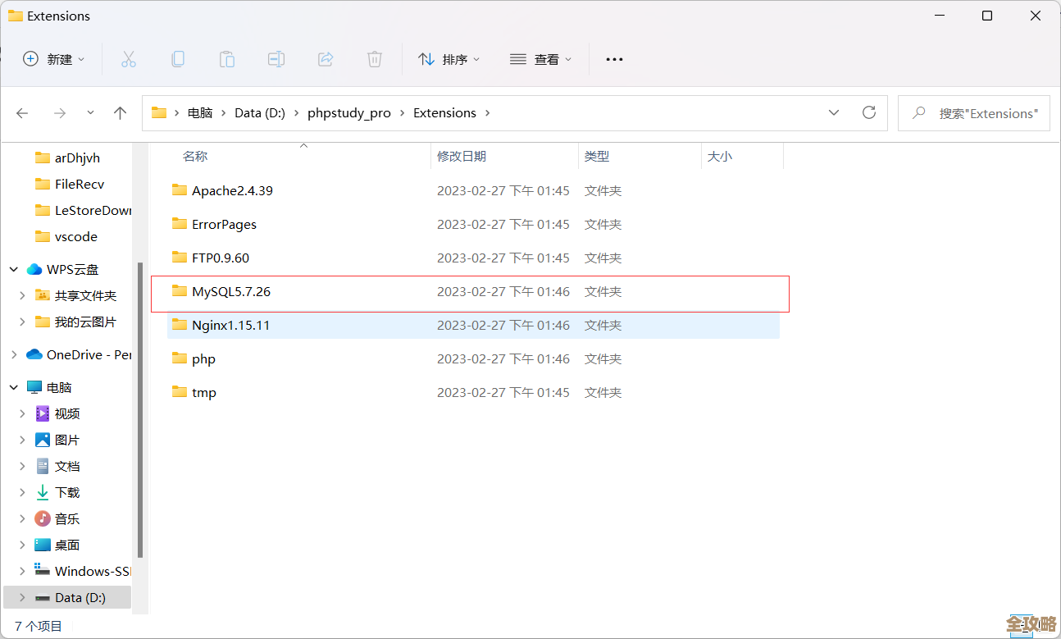The height and width of the screenshot is (639, 1061).
Task: Click the Back navigation arrow
Action: (21, 112)
